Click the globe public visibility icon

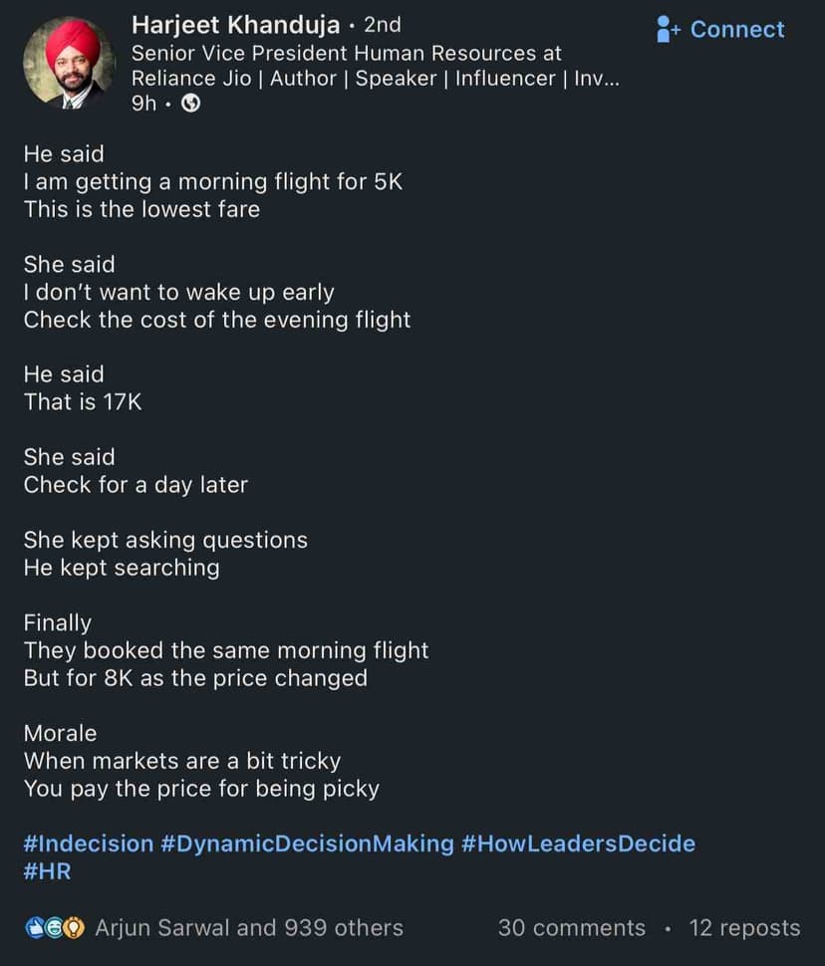tap(191, 104)
